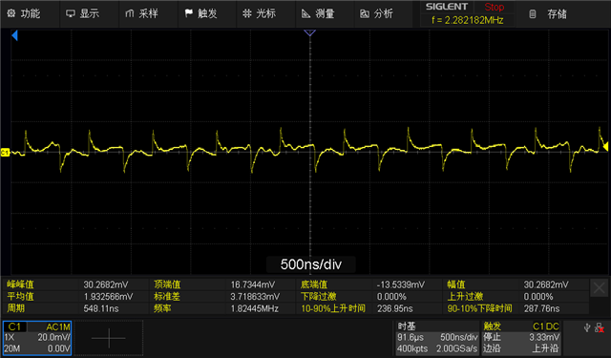Open the C1 channel settings box
The height and width of the screenshot is (358, 611).
37,338
